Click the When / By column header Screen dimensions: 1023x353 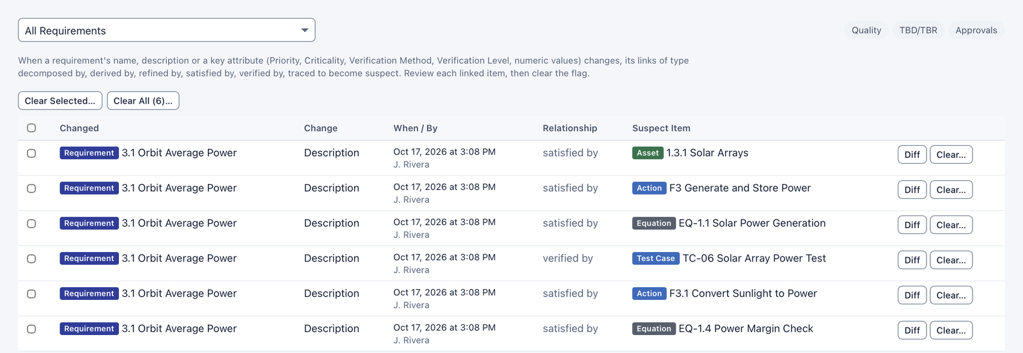(416, 128)
